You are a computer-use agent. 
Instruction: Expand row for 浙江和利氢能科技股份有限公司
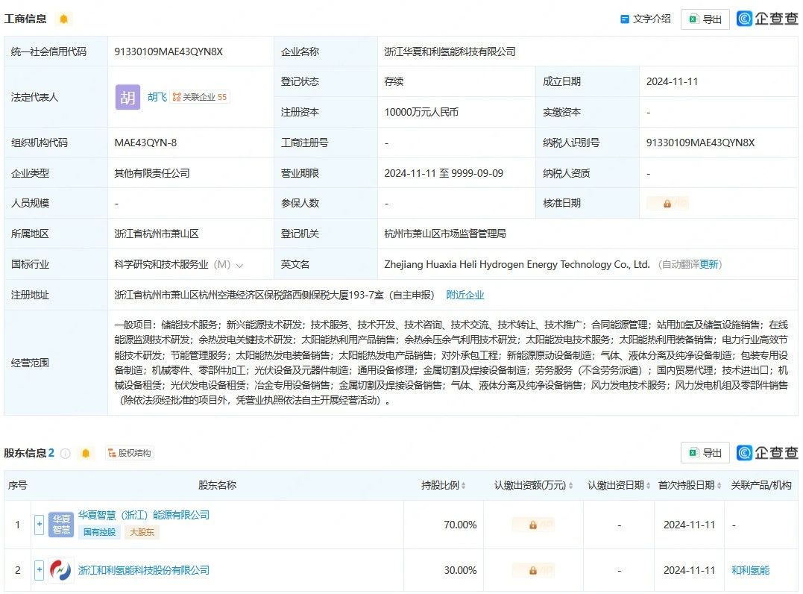39,570
